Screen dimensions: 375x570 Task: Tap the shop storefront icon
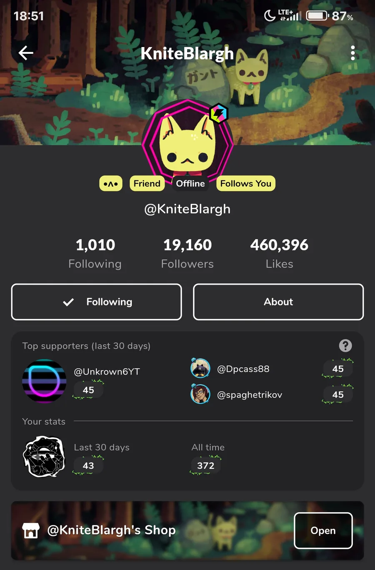(x=31, y=530)
